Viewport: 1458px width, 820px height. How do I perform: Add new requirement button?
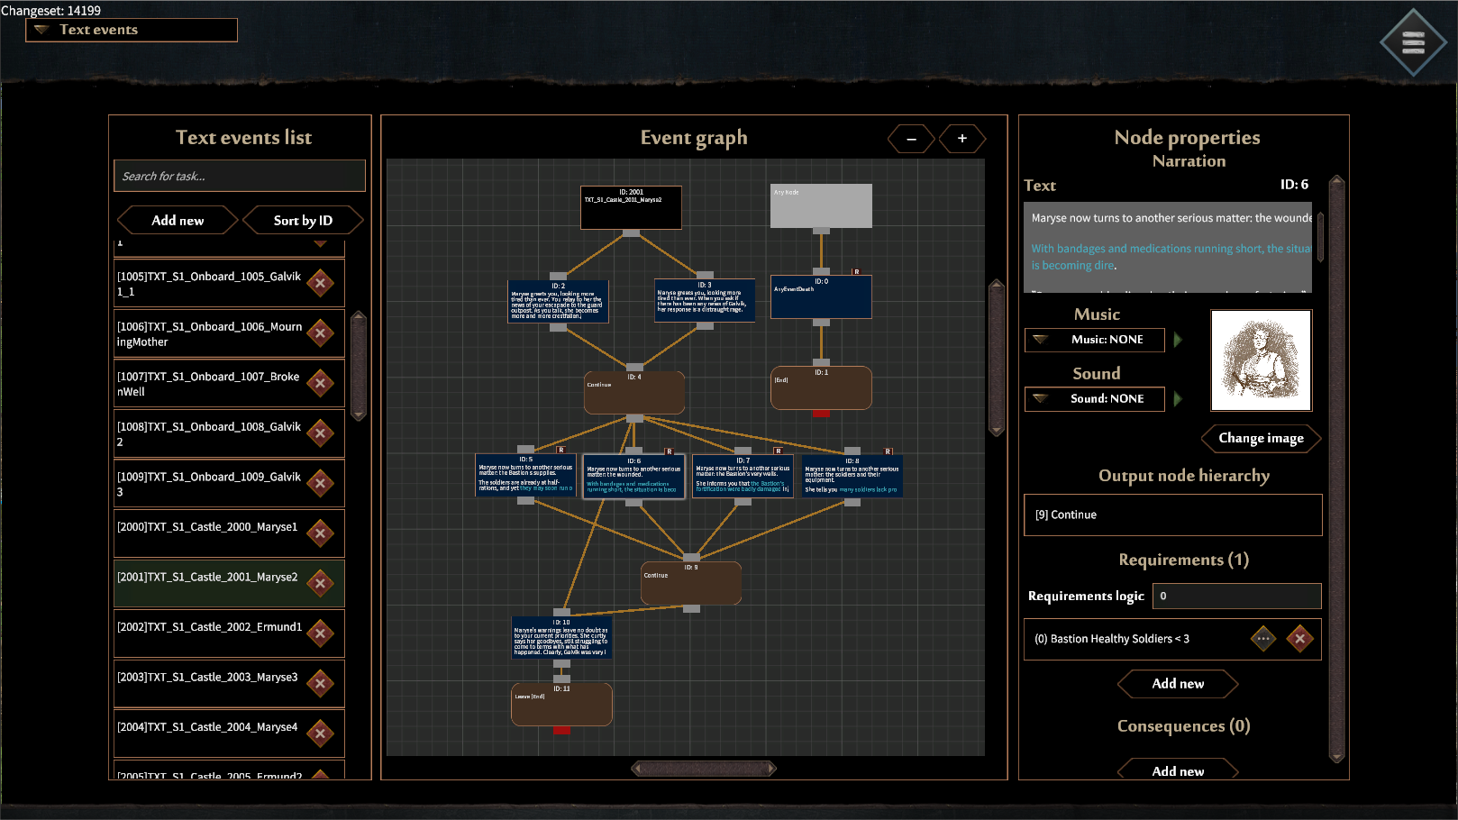(x=1178, y=684)
